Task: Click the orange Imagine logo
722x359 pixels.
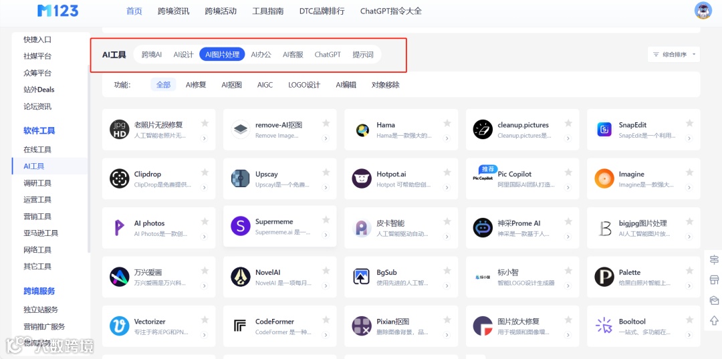Action: [x=604, y=178]
